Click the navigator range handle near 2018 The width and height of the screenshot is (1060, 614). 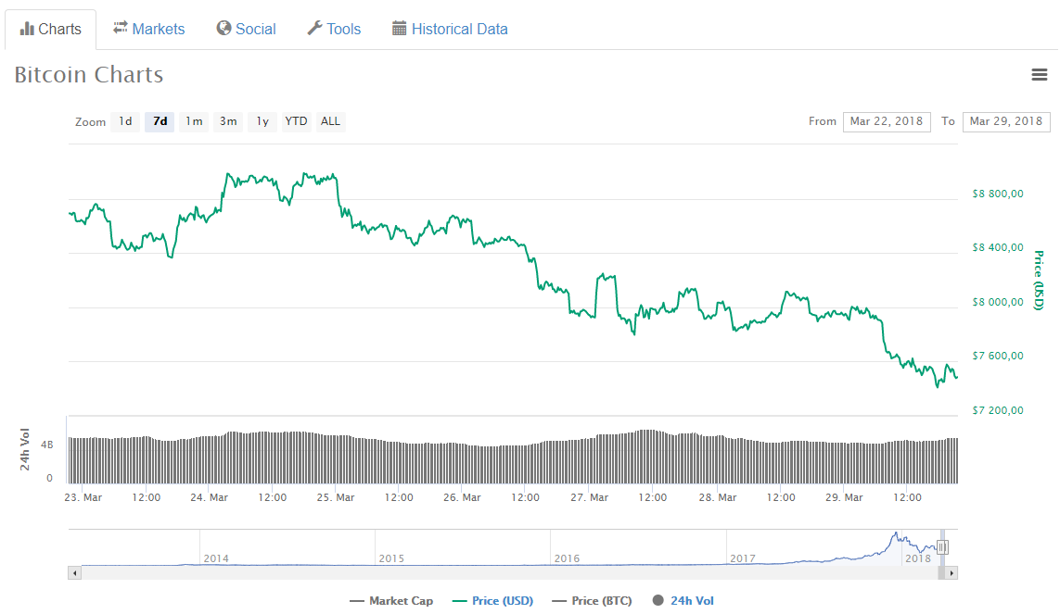pyautogui.click(x=942, y=547)
